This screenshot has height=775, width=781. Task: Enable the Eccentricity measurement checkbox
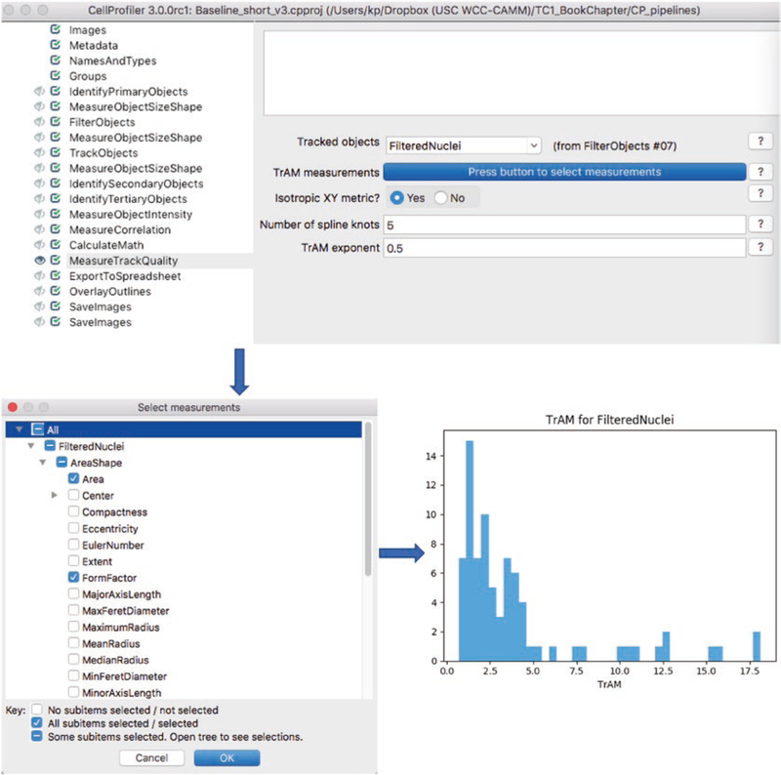pos(74,528)
